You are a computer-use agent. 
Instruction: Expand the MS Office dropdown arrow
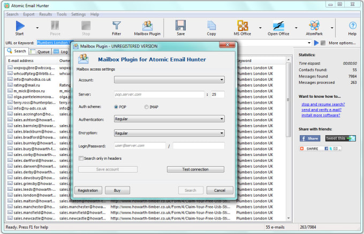[260, 28]
